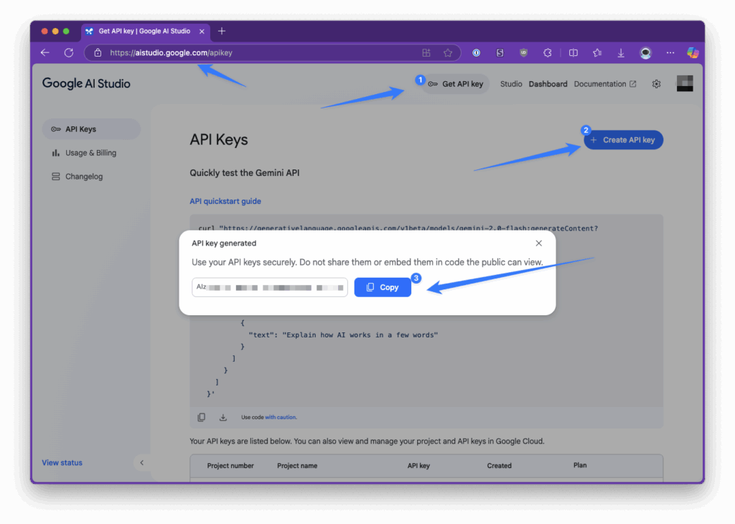Open the Google account avatar
Viewport: 735px width, 524px height.
[685, 83]
